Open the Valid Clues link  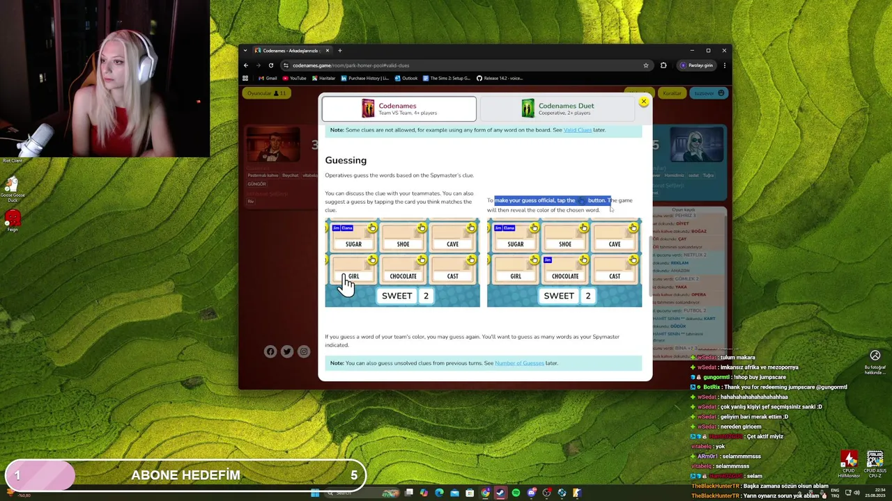click(577, 130)
